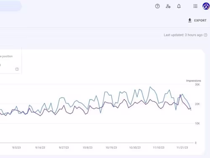Select the 10/8/23 date on chart axis
210x158 pixels.
[x=87, y=147]
